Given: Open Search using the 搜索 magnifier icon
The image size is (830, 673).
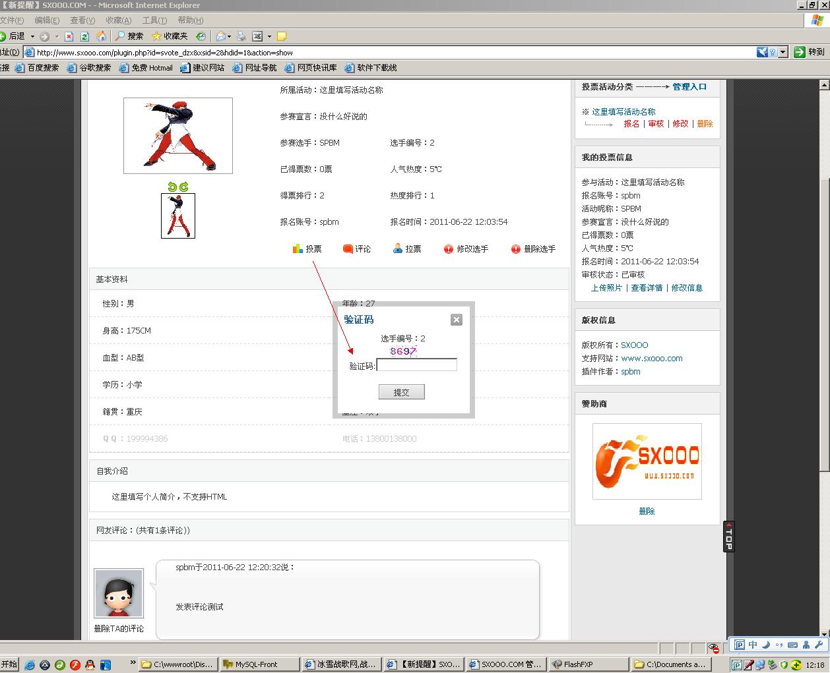Looking at the screenshot, I should [x=121, y=36].
